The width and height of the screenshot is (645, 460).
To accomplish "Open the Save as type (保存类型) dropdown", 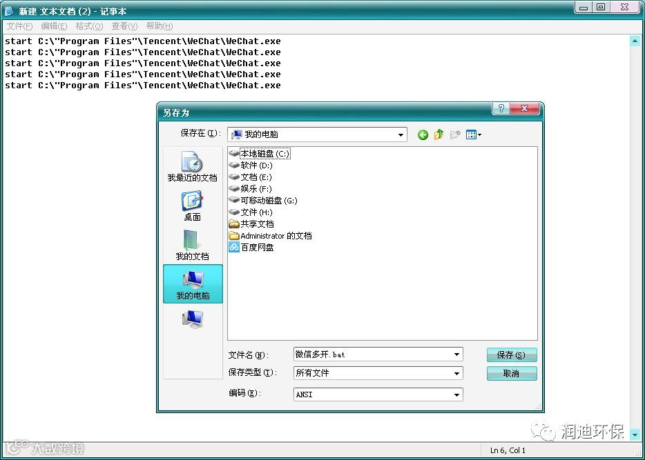I will coord(456,373).
